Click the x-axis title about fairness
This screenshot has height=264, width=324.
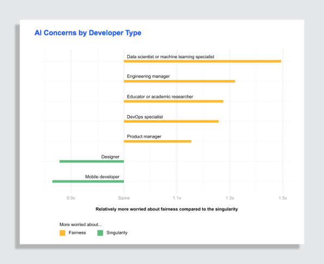click(x=166, y=209)
